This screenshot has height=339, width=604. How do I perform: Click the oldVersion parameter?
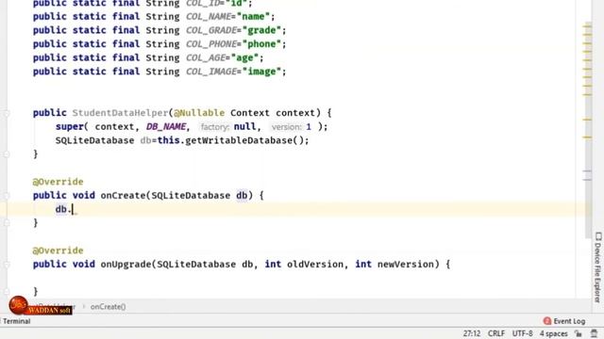click(x=315, y=265)
